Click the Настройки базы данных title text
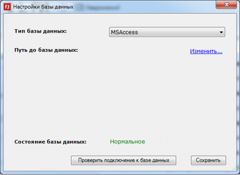Screen dimensions: 240x175 coord(43,7)
